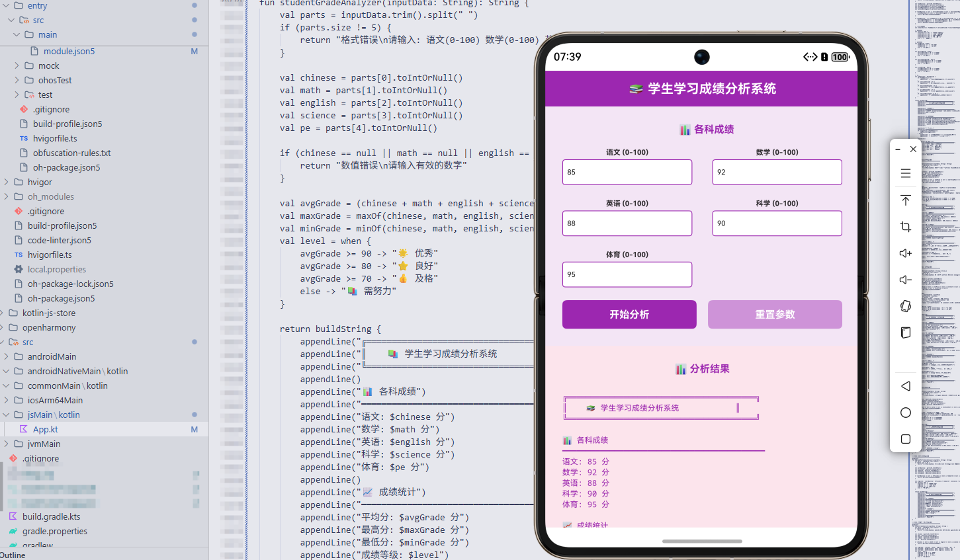Tap the Back triangle on the emulator

coord(905,385)
